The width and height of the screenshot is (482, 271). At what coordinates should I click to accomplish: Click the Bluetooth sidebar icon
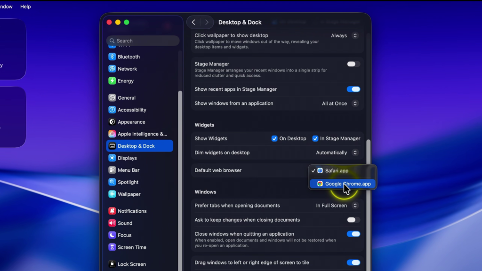[x=112, y=57]
